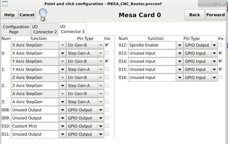Open pin 012 GPIO Output type dropdown
The image size is (228, 144).
pos(214,45)
